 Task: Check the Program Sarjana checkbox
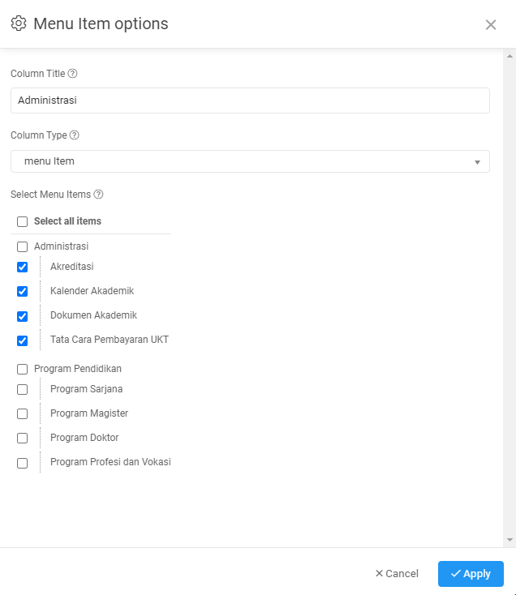click(x=23, y=390)
